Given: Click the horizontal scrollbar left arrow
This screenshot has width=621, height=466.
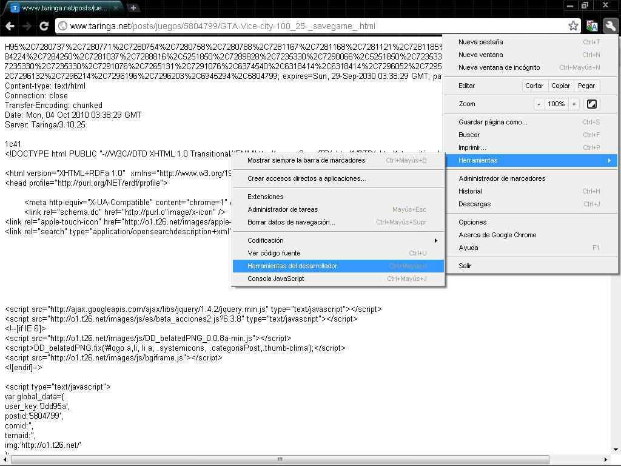Looking at the screenshot, I should coord(5,460).
